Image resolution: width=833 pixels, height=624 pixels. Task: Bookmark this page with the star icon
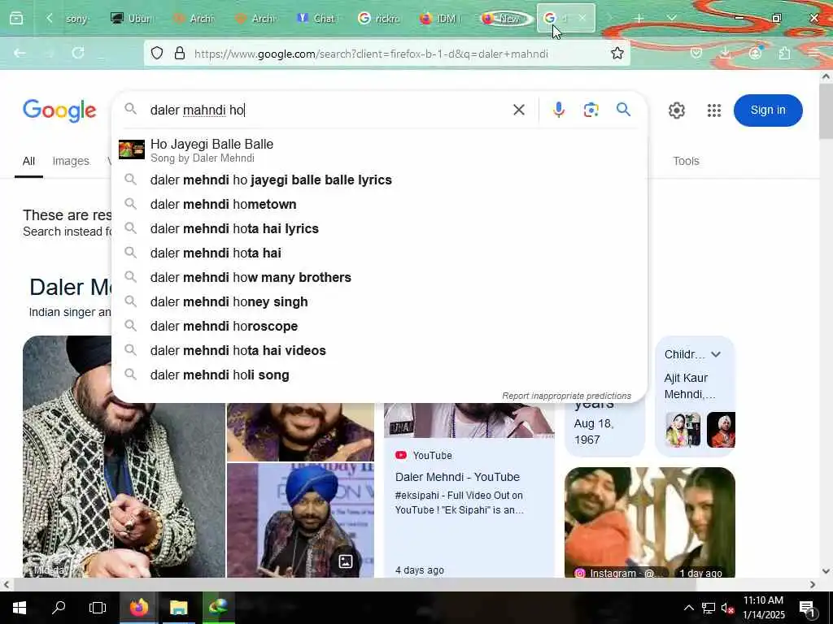(x=617, y=53)
